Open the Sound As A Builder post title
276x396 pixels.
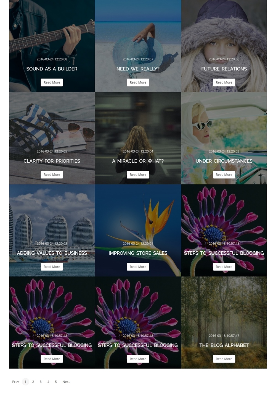click(52, 69)
